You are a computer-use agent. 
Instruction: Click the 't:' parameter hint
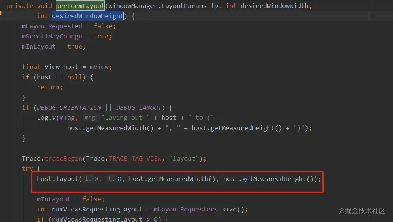[111, 179]
